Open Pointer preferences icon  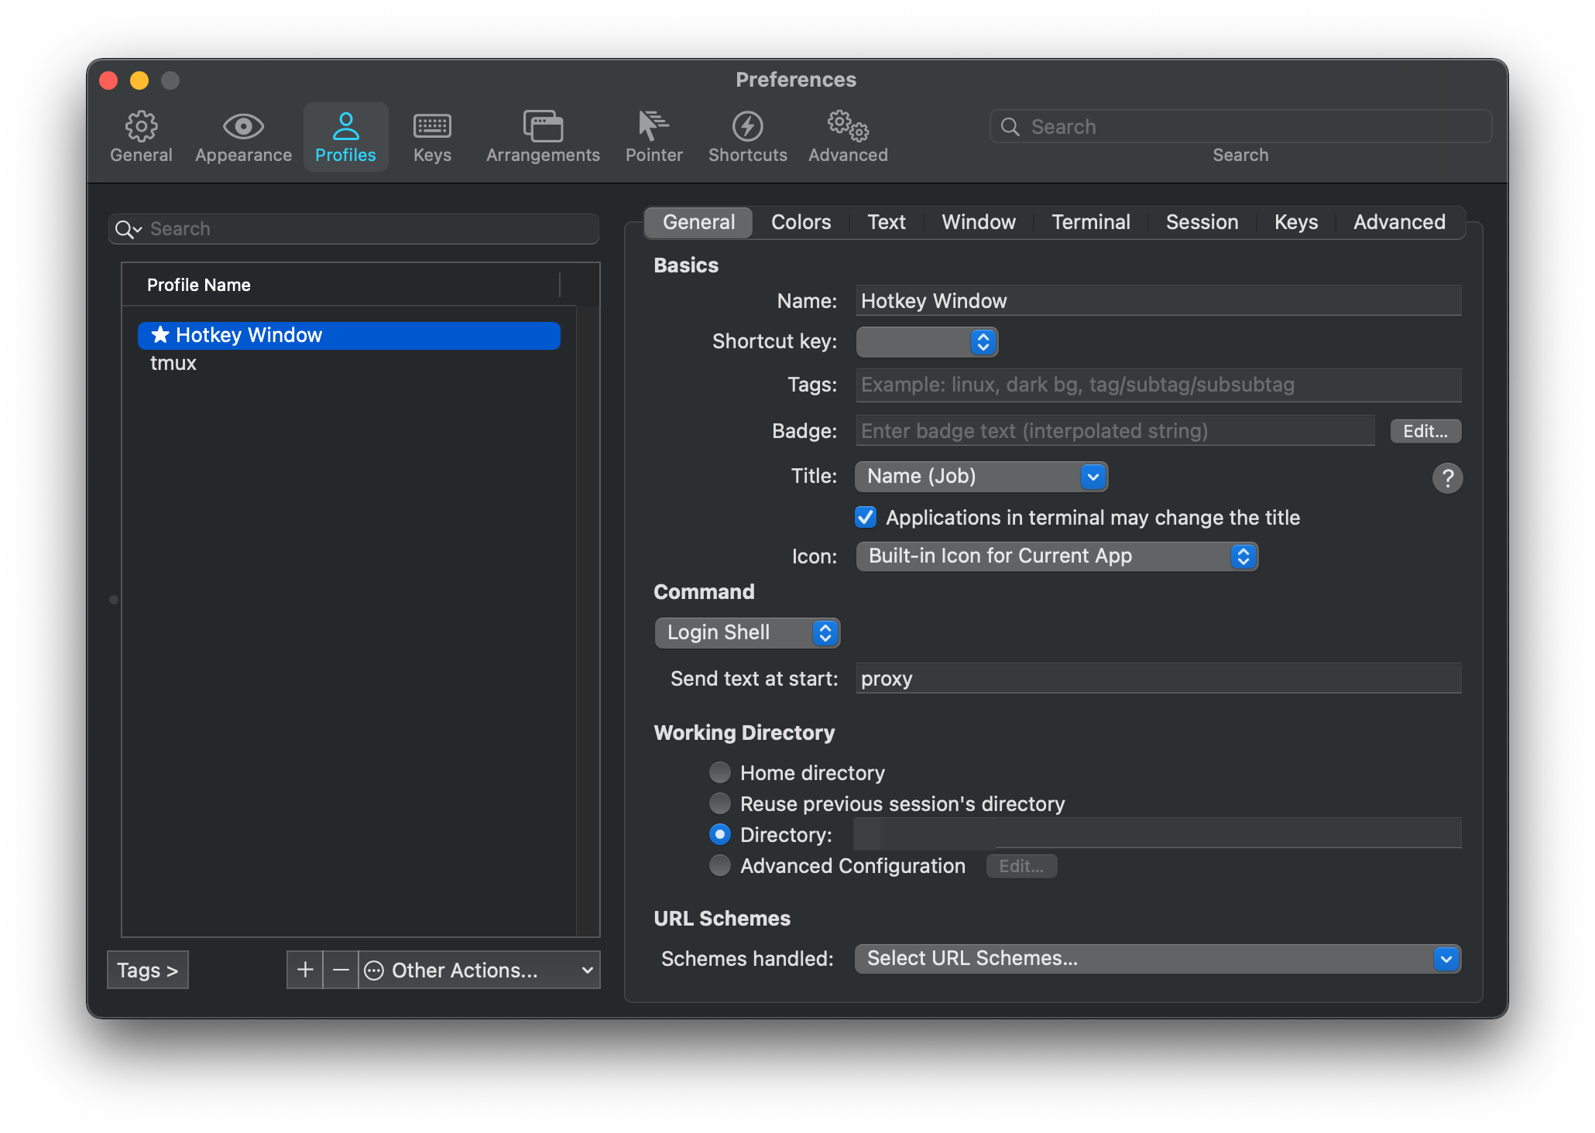653,127
